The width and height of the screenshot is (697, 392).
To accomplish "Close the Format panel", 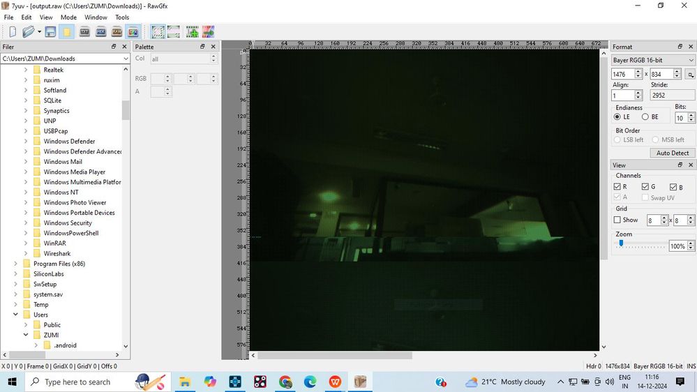I will pyautogui.click(x=691, y=46).
